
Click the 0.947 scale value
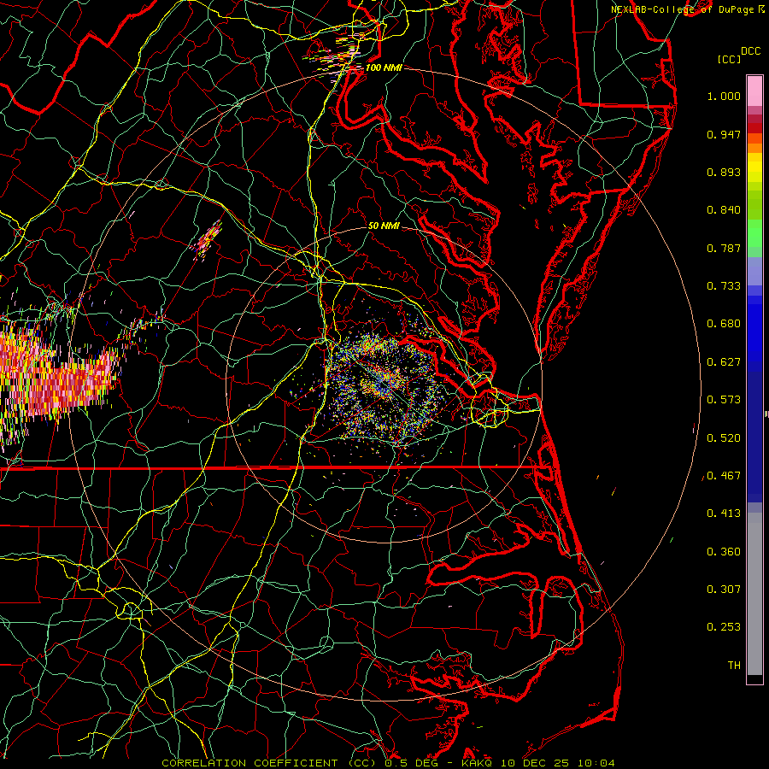(724, 134)
